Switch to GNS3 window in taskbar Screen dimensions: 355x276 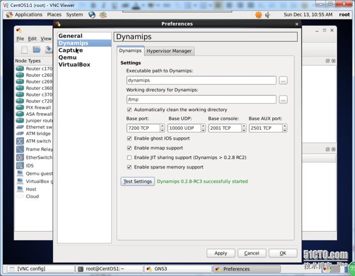178,269
